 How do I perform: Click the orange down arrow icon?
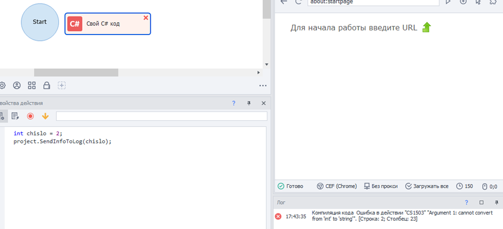(x=45, y=116)
